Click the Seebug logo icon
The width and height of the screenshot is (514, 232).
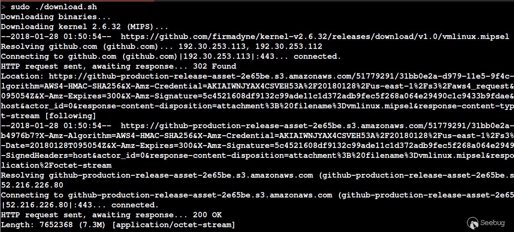pyautogui.click(x=473, y=223)
